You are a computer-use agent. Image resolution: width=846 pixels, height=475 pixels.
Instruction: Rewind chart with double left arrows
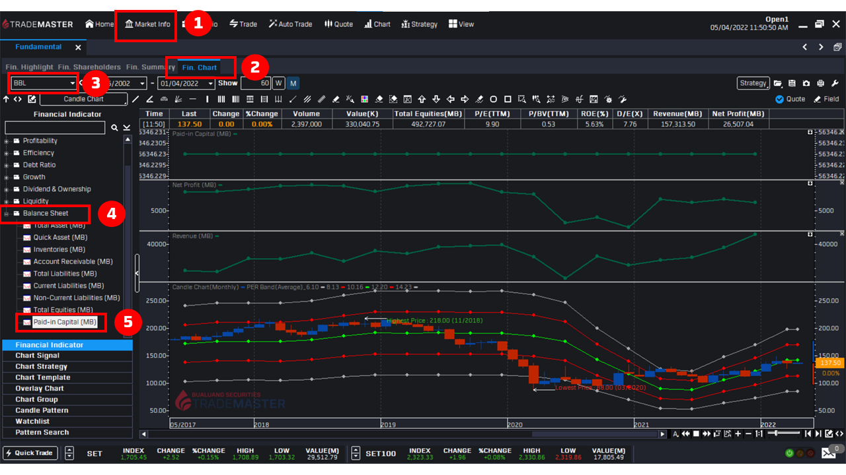click(x=685, y=433)
